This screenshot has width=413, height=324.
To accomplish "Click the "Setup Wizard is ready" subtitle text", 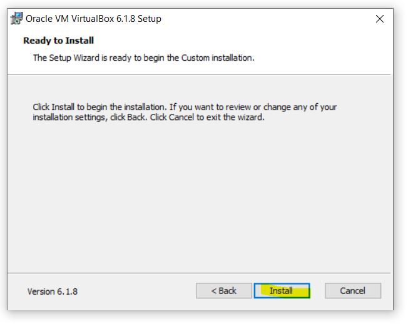I will [x=143, y=58].
